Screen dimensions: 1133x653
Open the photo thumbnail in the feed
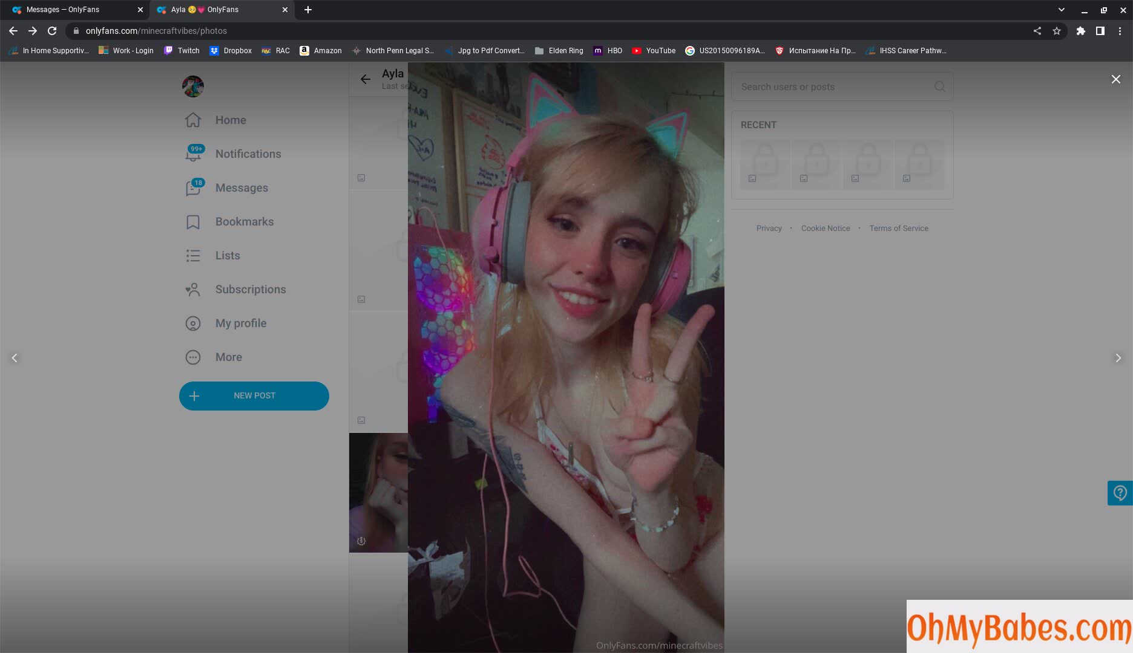pos(378,492)
